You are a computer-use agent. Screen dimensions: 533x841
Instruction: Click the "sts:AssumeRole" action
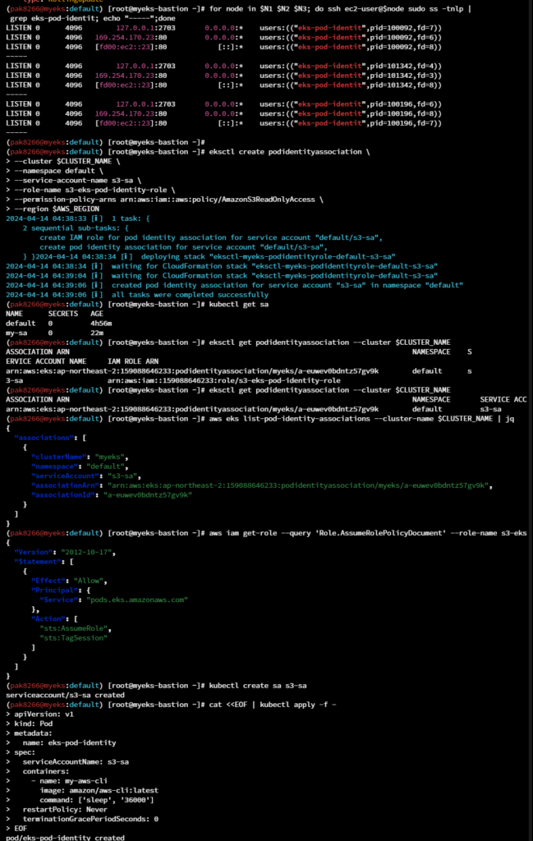pos(73,628)
